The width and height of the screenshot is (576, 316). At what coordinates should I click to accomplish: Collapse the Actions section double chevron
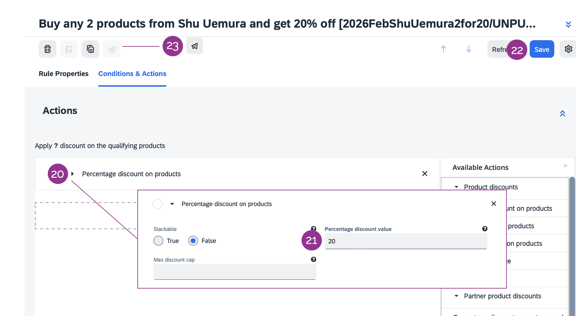click(x=563, y=114)
